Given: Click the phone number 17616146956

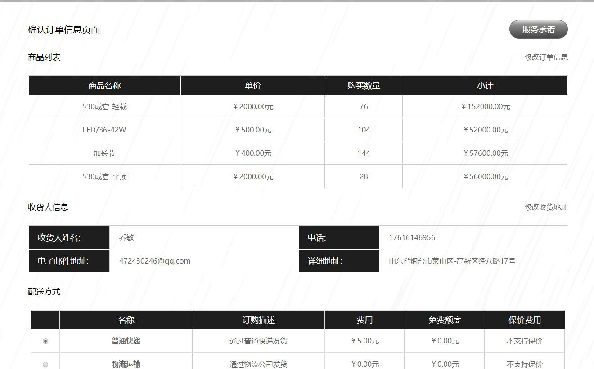Looking at the screenshot, I should pos(412,237).
